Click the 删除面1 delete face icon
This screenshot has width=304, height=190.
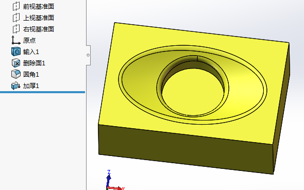coord(16,63)
